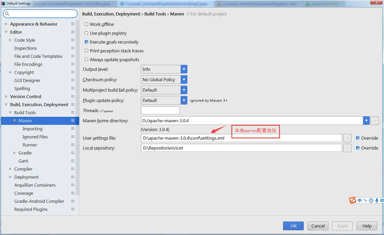The width and height of the screenshot is (384, 235).
Task: Click project-level icon on selected Maven row
Action: click(73, 121)
